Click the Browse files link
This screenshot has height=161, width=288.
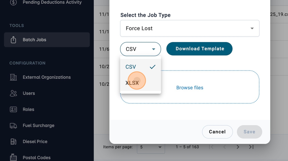[x=190, y=88]
